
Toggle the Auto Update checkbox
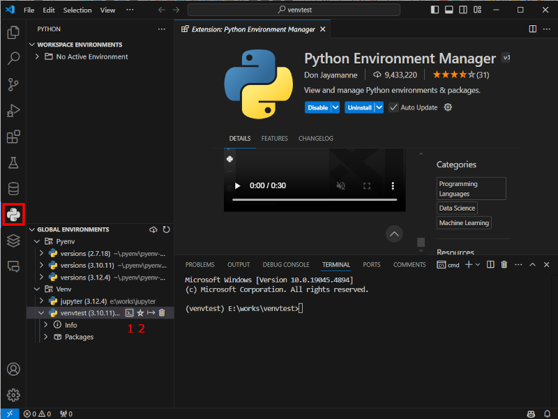tap(393, 107)
